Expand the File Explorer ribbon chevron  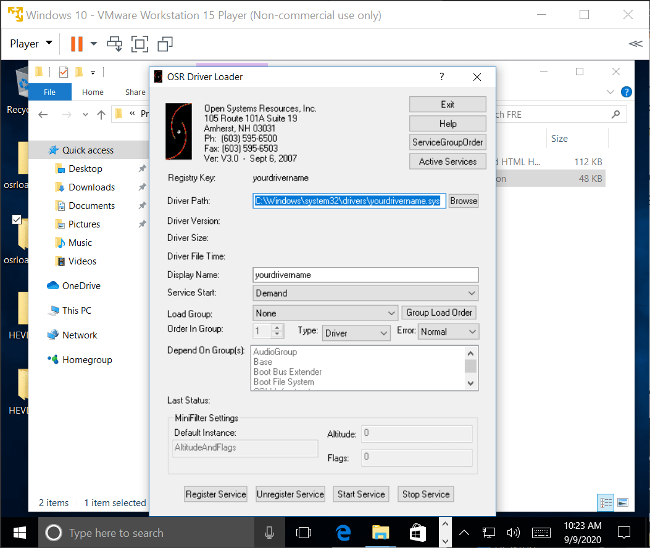[610, 92]
